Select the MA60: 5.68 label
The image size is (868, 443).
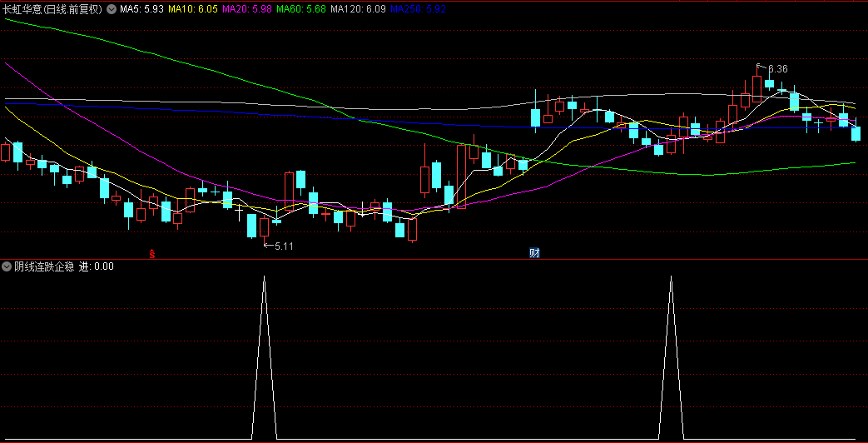pos(300,9)
